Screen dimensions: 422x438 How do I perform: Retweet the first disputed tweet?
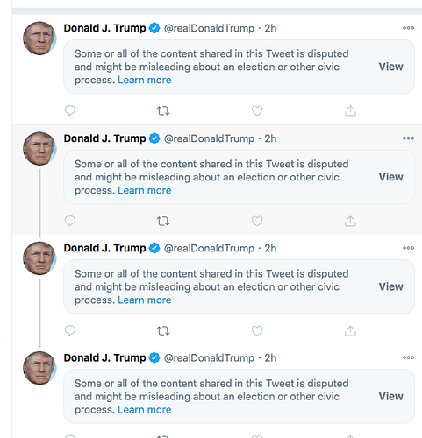pyautogui.click(x=163, y=111)
